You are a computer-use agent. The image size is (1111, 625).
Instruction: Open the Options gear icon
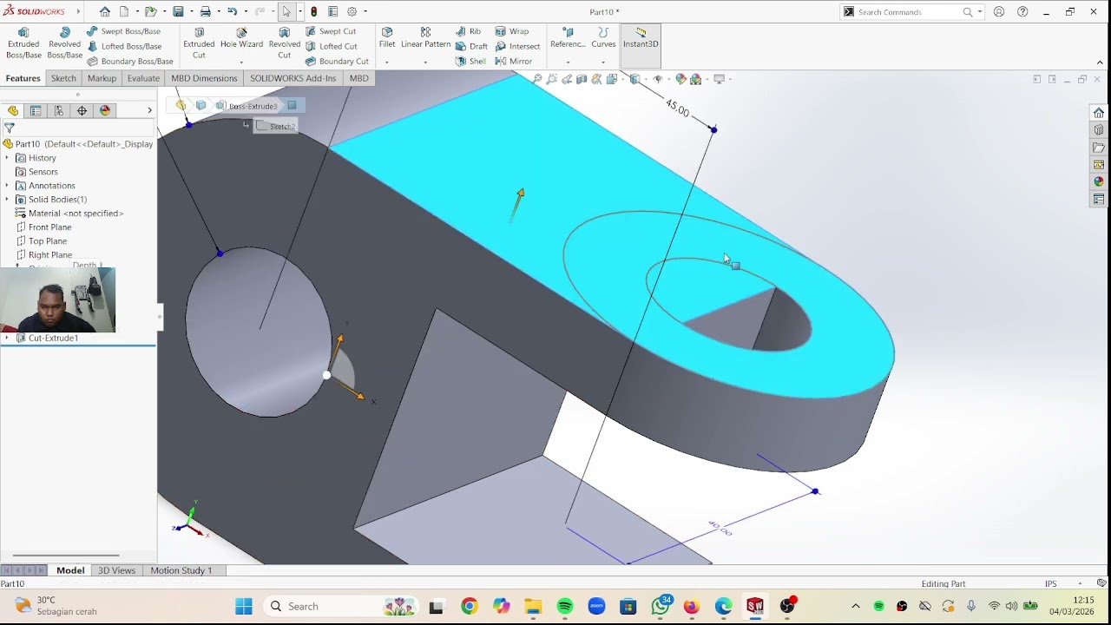pos(352,12)
